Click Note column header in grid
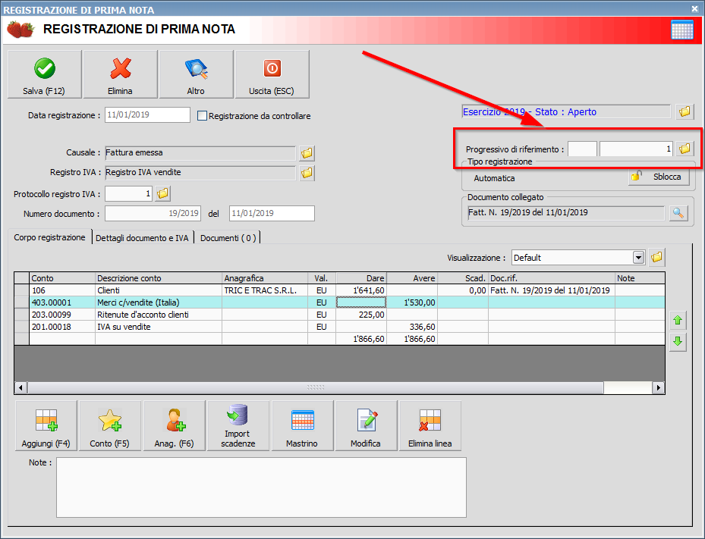This screenshot has width=705, height=539. pyautogui.click(x=640, y=278)
